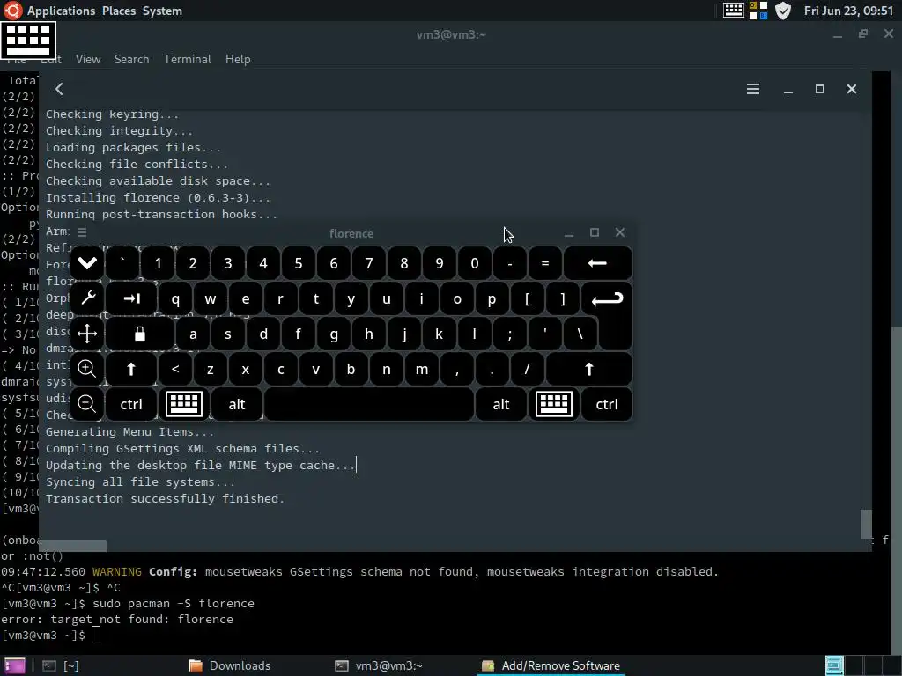Switch to vm3@vm3:~ terminal in taskbar

point(379,665)
